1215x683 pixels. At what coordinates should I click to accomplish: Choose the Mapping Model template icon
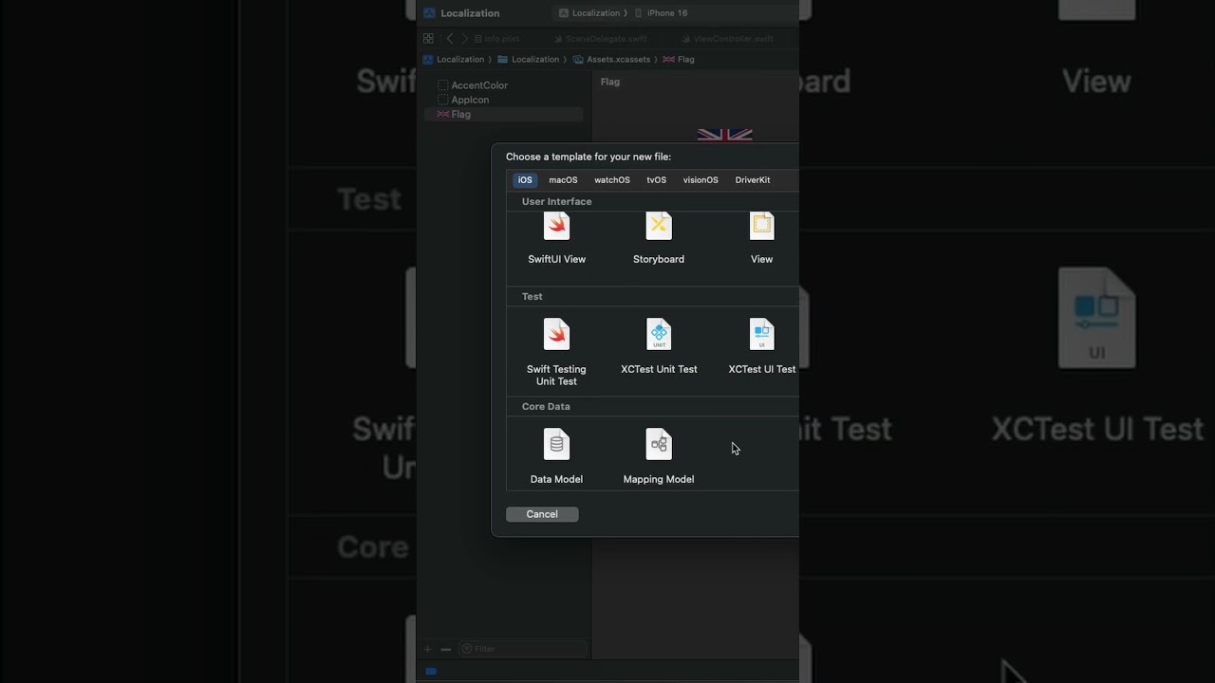pos(659,444)
